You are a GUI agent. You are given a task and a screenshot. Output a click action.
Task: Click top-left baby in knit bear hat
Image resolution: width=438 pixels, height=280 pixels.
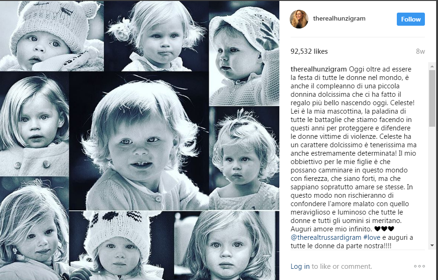tap(51, 36)
